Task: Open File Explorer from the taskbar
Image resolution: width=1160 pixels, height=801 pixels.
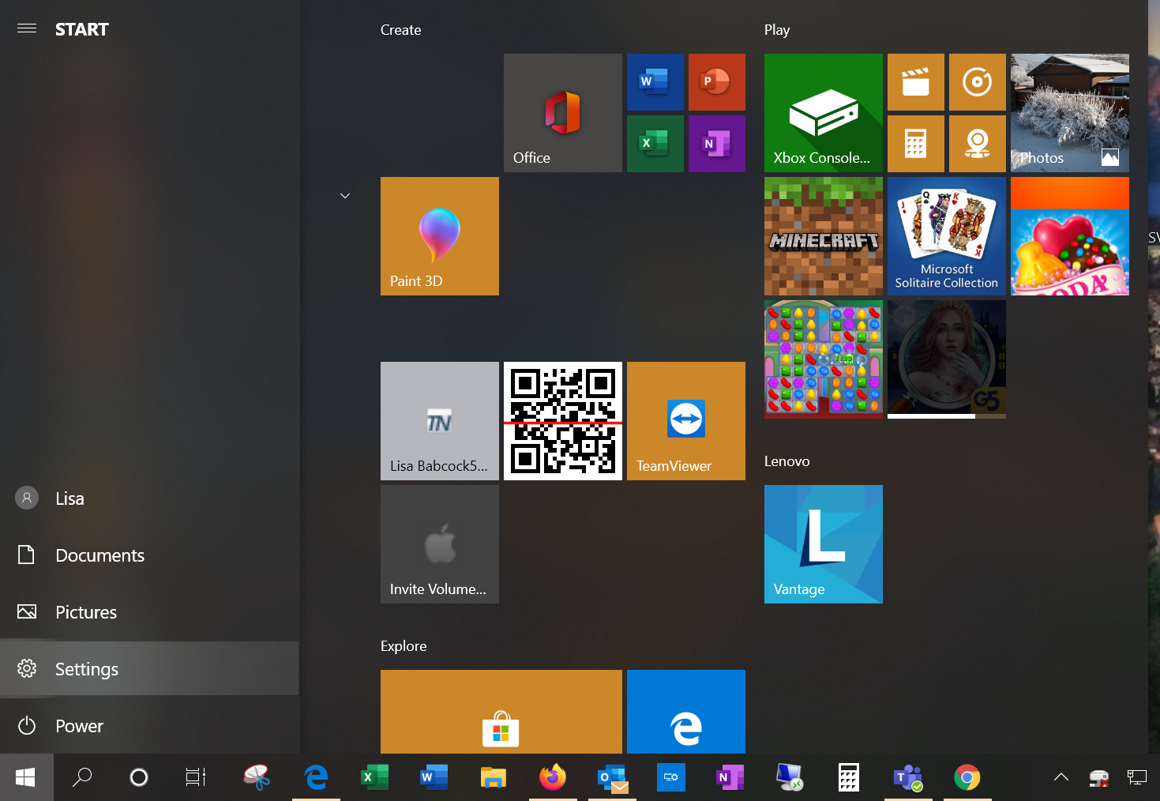Action: coord(494,777)
